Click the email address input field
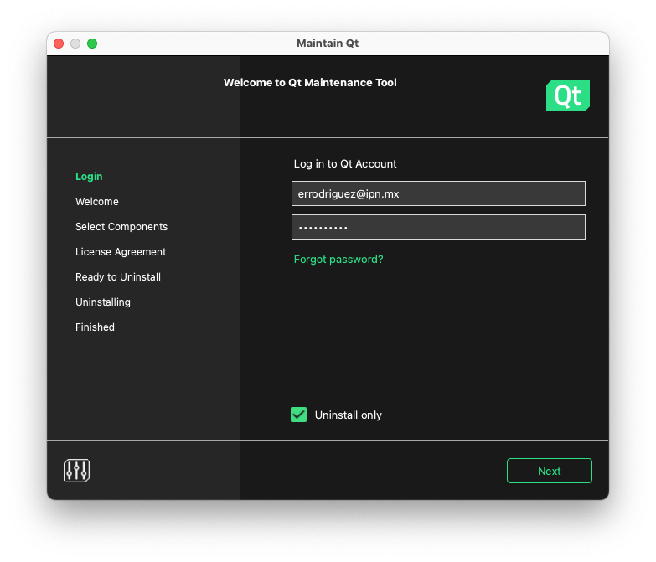 438,193
